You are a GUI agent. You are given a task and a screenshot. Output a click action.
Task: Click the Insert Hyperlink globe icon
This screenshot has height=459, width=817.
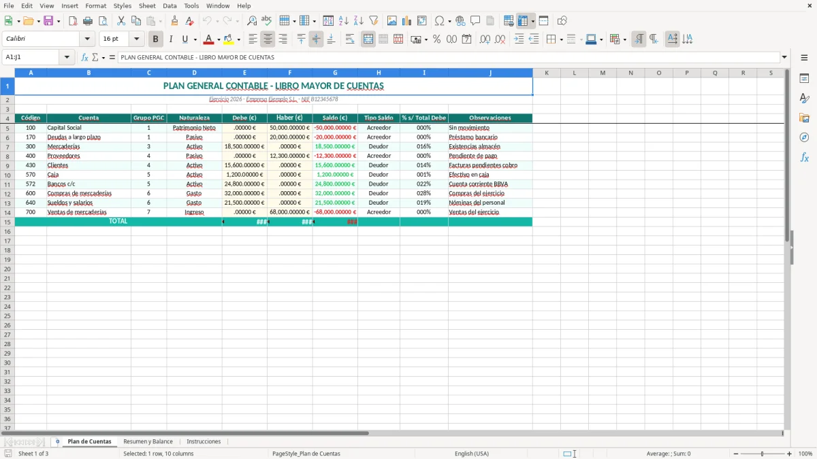(x=460, y=21)
